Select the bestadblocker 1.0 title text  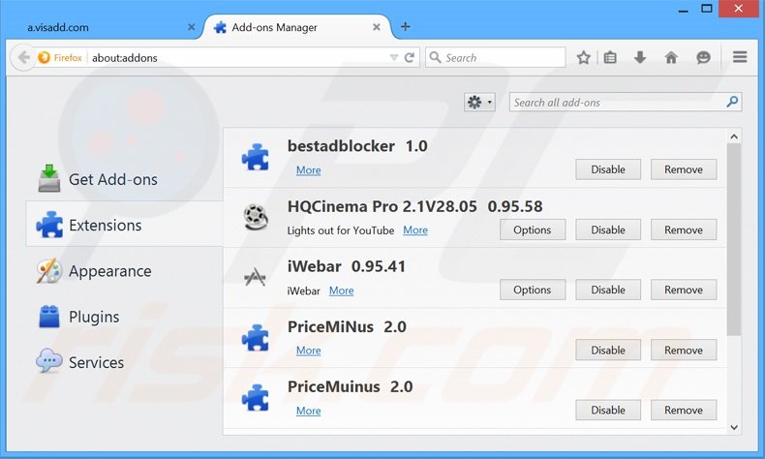357,146
